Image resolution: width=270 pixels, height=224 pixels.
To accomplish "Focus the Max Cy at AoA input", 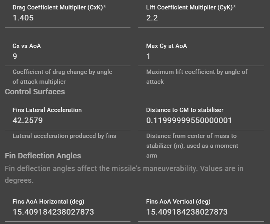I will [200, 56].
